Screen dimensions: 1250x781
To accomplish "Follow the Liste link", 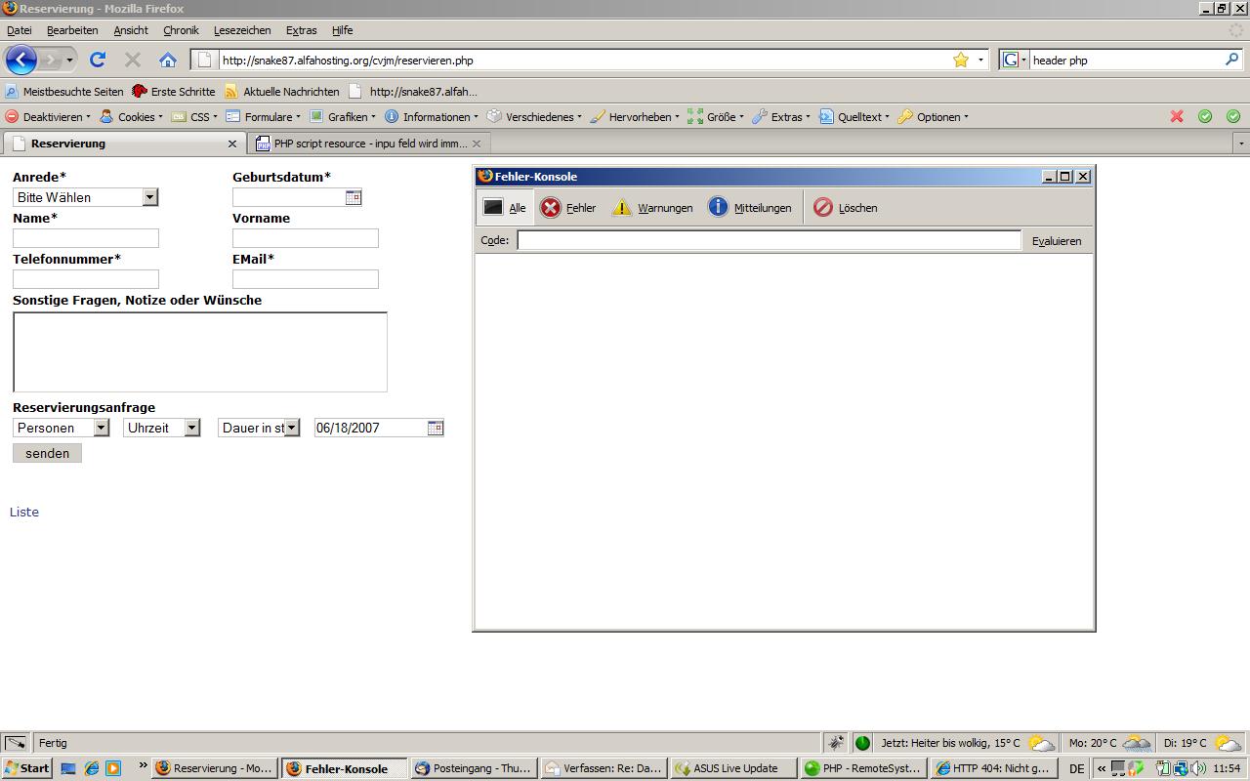I will [x=24, y=512].
